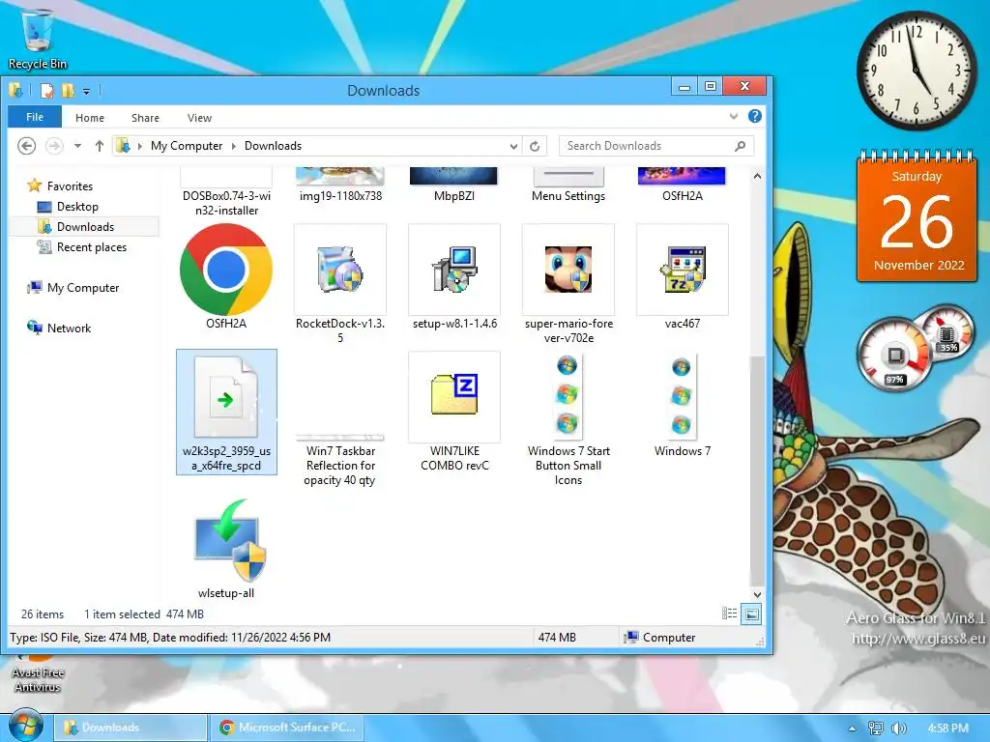Screen dimensions: 990x742
Task: Click Downloads taskbar button
Action: [x=130, y=728]
